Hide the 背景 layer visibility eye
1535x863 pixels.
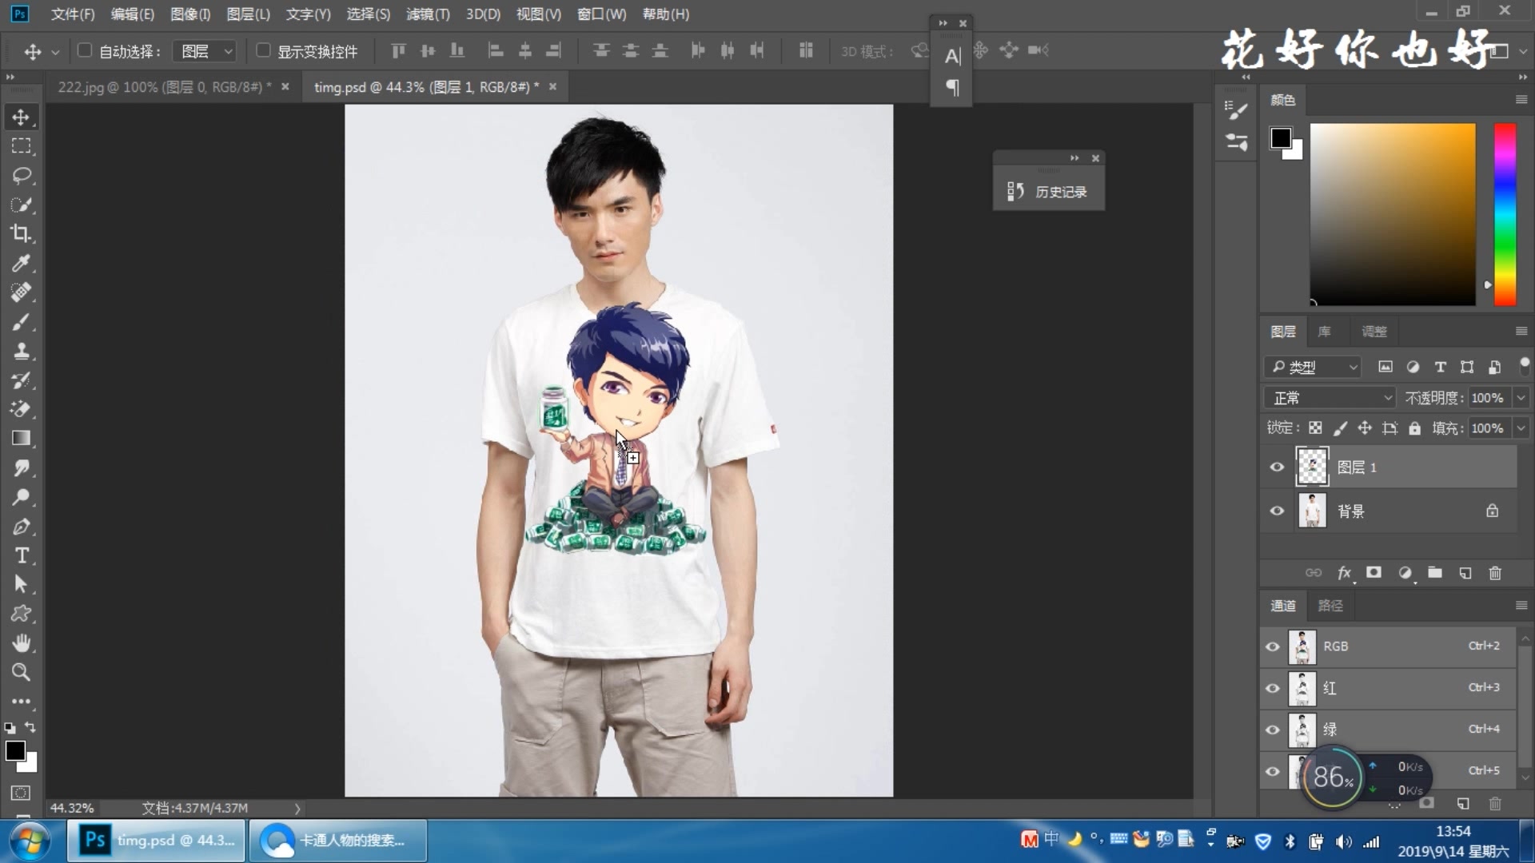(x=1277, y=511)
